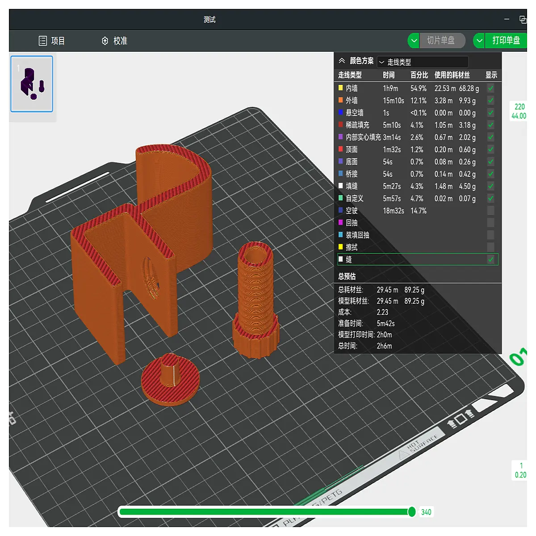This screenshot has width=536, height=536.
Task: Enable the 空驶 display checkbox
Action: coord(490,210)
